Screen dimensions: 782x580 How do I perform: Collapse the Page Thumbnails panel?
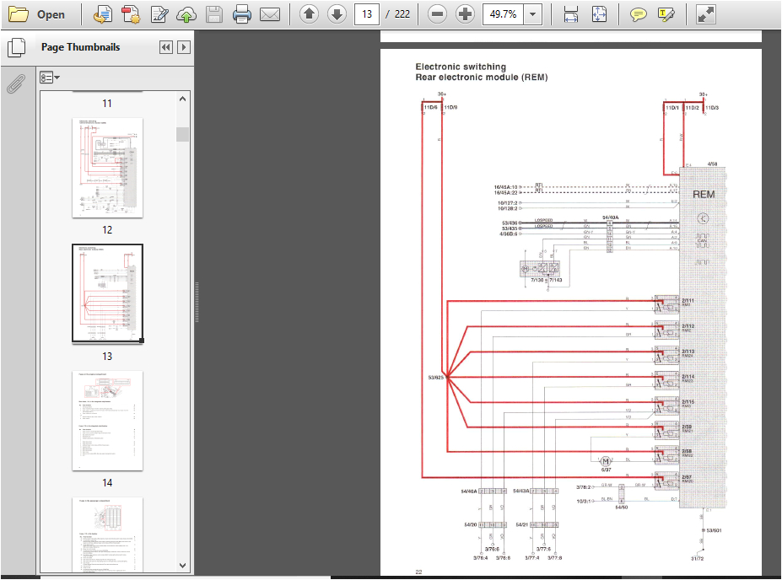point(166,47)
